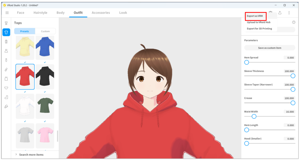Open the One-piece dress category icon
Viewport: 300px width, 160px height.
pos(6,51)
